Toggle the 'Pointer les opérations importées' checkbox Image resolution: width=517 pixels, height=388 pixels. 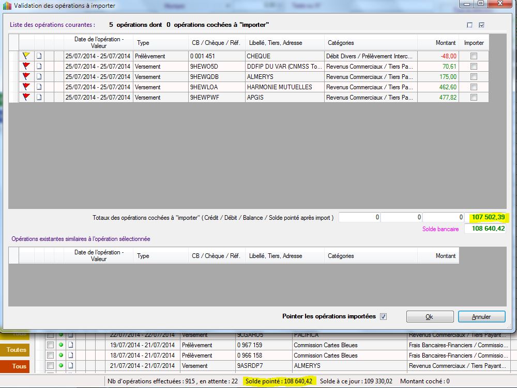(383, 316)
